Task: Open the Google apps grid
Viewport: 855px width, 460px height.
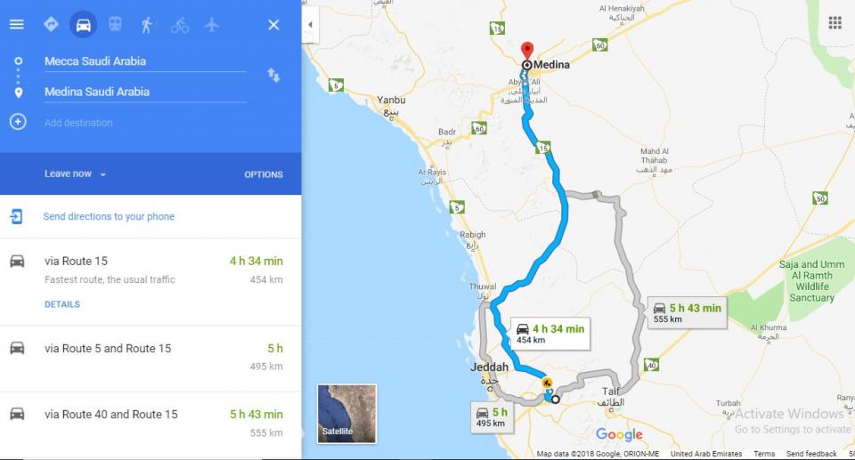Action: [835, 22]
